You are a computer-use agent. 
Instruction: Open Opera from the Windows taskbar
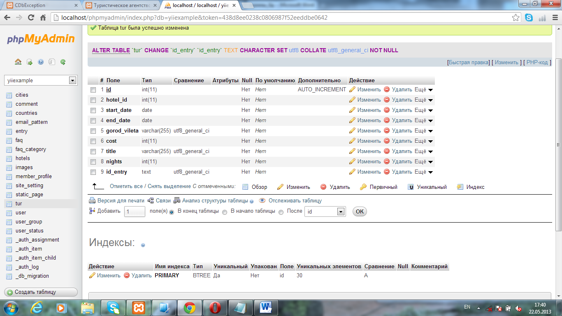(214, 307)
